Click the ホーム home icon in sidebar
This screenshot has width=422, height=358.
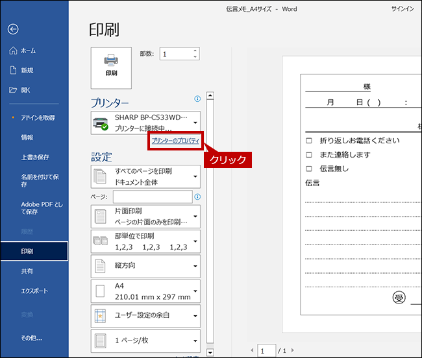(x=13, y=51)
